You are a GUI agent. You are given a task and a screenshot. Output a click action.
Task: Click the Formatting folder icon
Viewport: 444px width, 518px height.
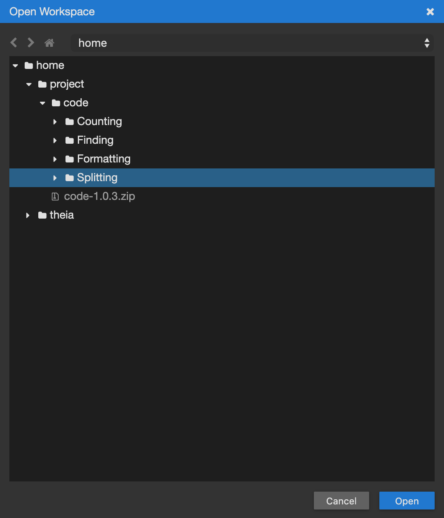pos(70,159)
